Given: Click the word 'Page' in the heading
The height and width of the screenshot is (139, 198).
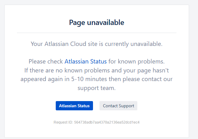Looking at the screenshot, I should click(x=77, y=23).
